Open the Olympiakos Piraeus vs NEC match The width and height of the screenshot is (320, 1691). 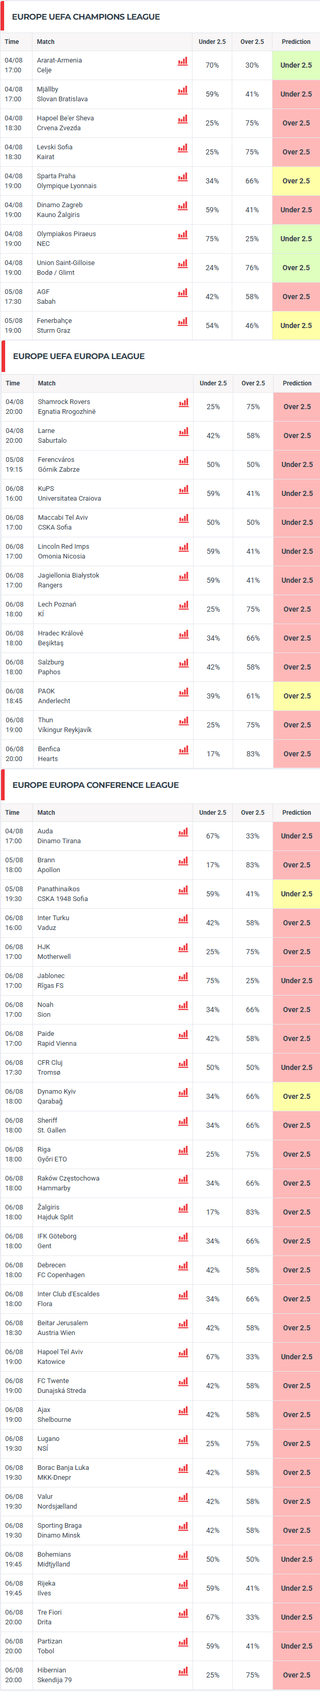tap(66, 239)
